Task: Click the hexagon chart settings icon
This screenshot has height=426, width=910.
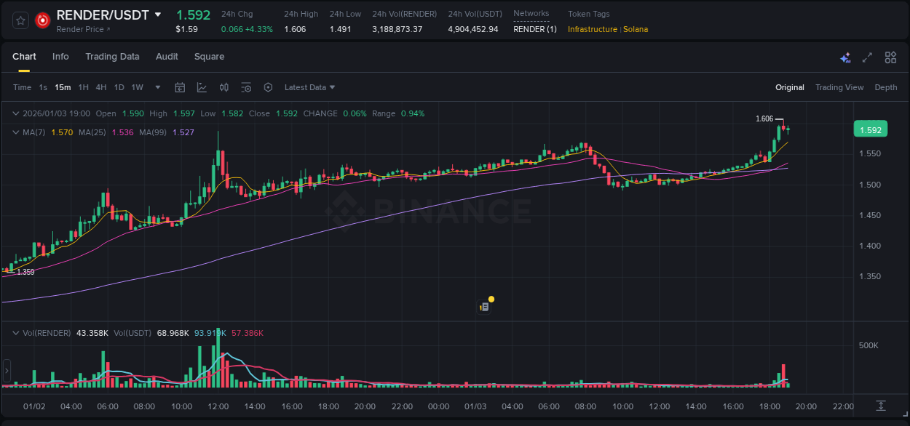Action: (268, 87)
